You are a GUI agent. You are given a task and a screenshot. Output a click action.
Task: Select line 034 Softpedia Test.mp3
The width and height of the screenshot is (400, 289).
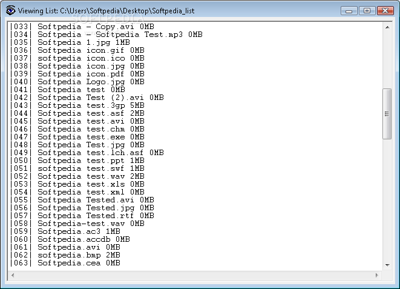click(x=106, y=35)
